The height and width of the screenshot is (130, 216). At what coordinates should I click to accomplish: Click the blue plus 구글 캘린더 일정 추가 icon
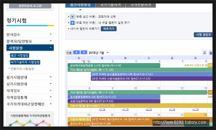coord(72,23)
